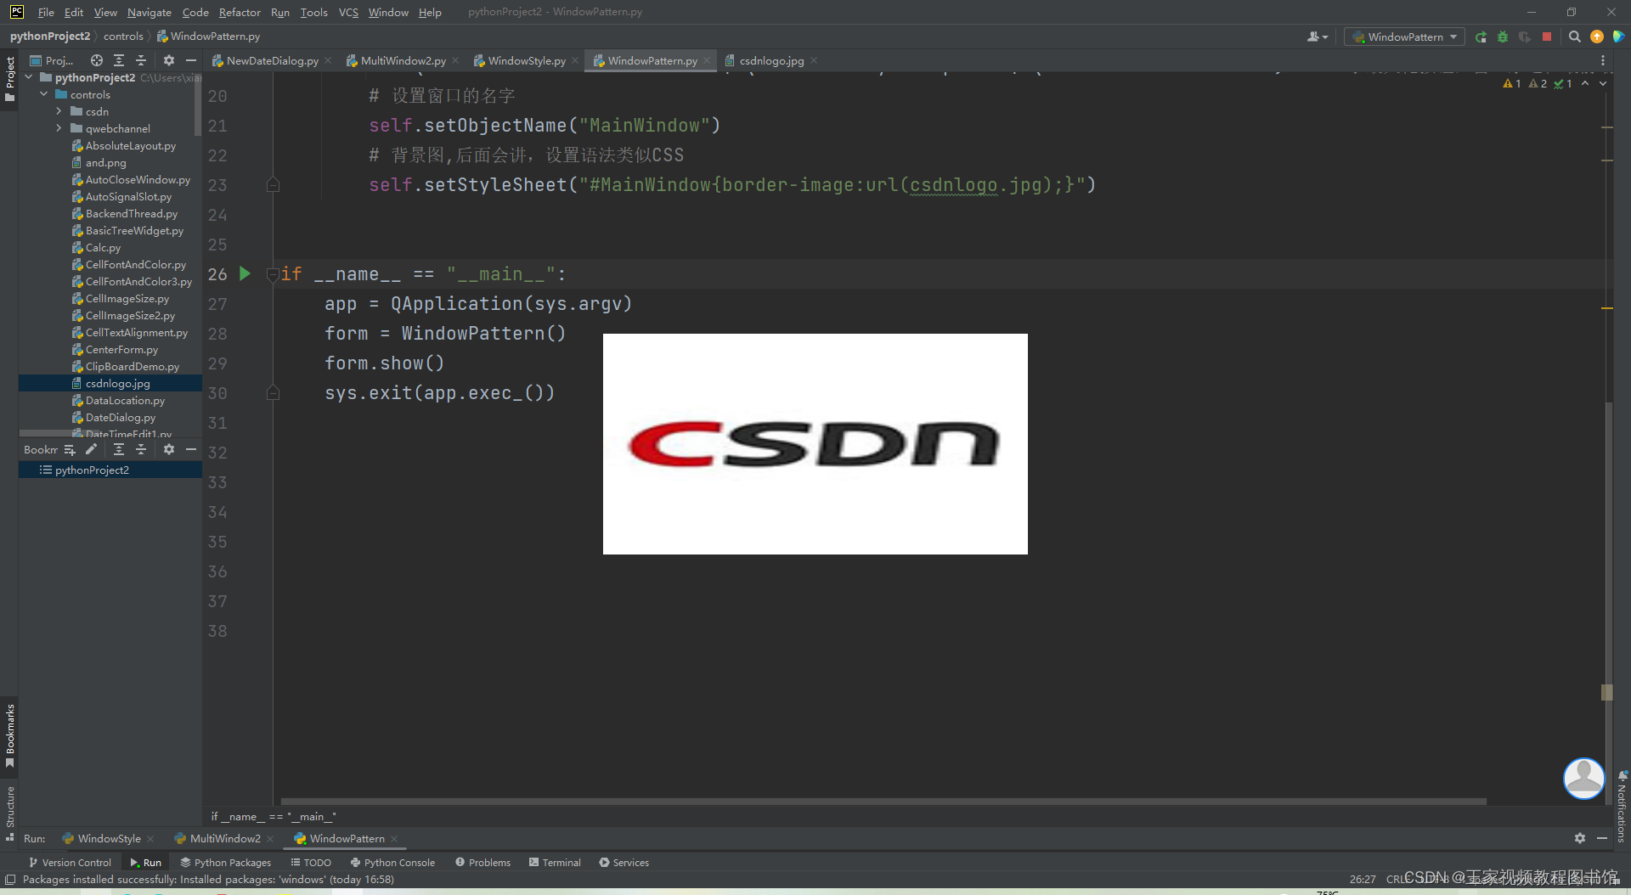Open Project view selector dropdown
Screen dimensions: 1631x895
[52, 60]
